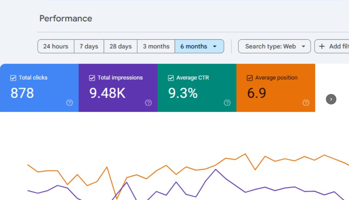Click the purple impressions line in chart
Image resolution: width=349 pixels, height=200 pixels.
pyautogui.click(x=215, y=170)
